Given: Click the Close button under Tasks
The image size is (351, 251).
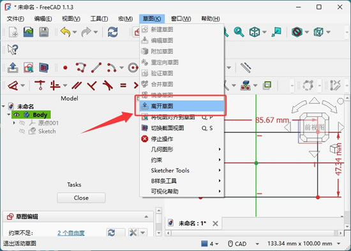Looking at the screenshot, I should point(81,197).
